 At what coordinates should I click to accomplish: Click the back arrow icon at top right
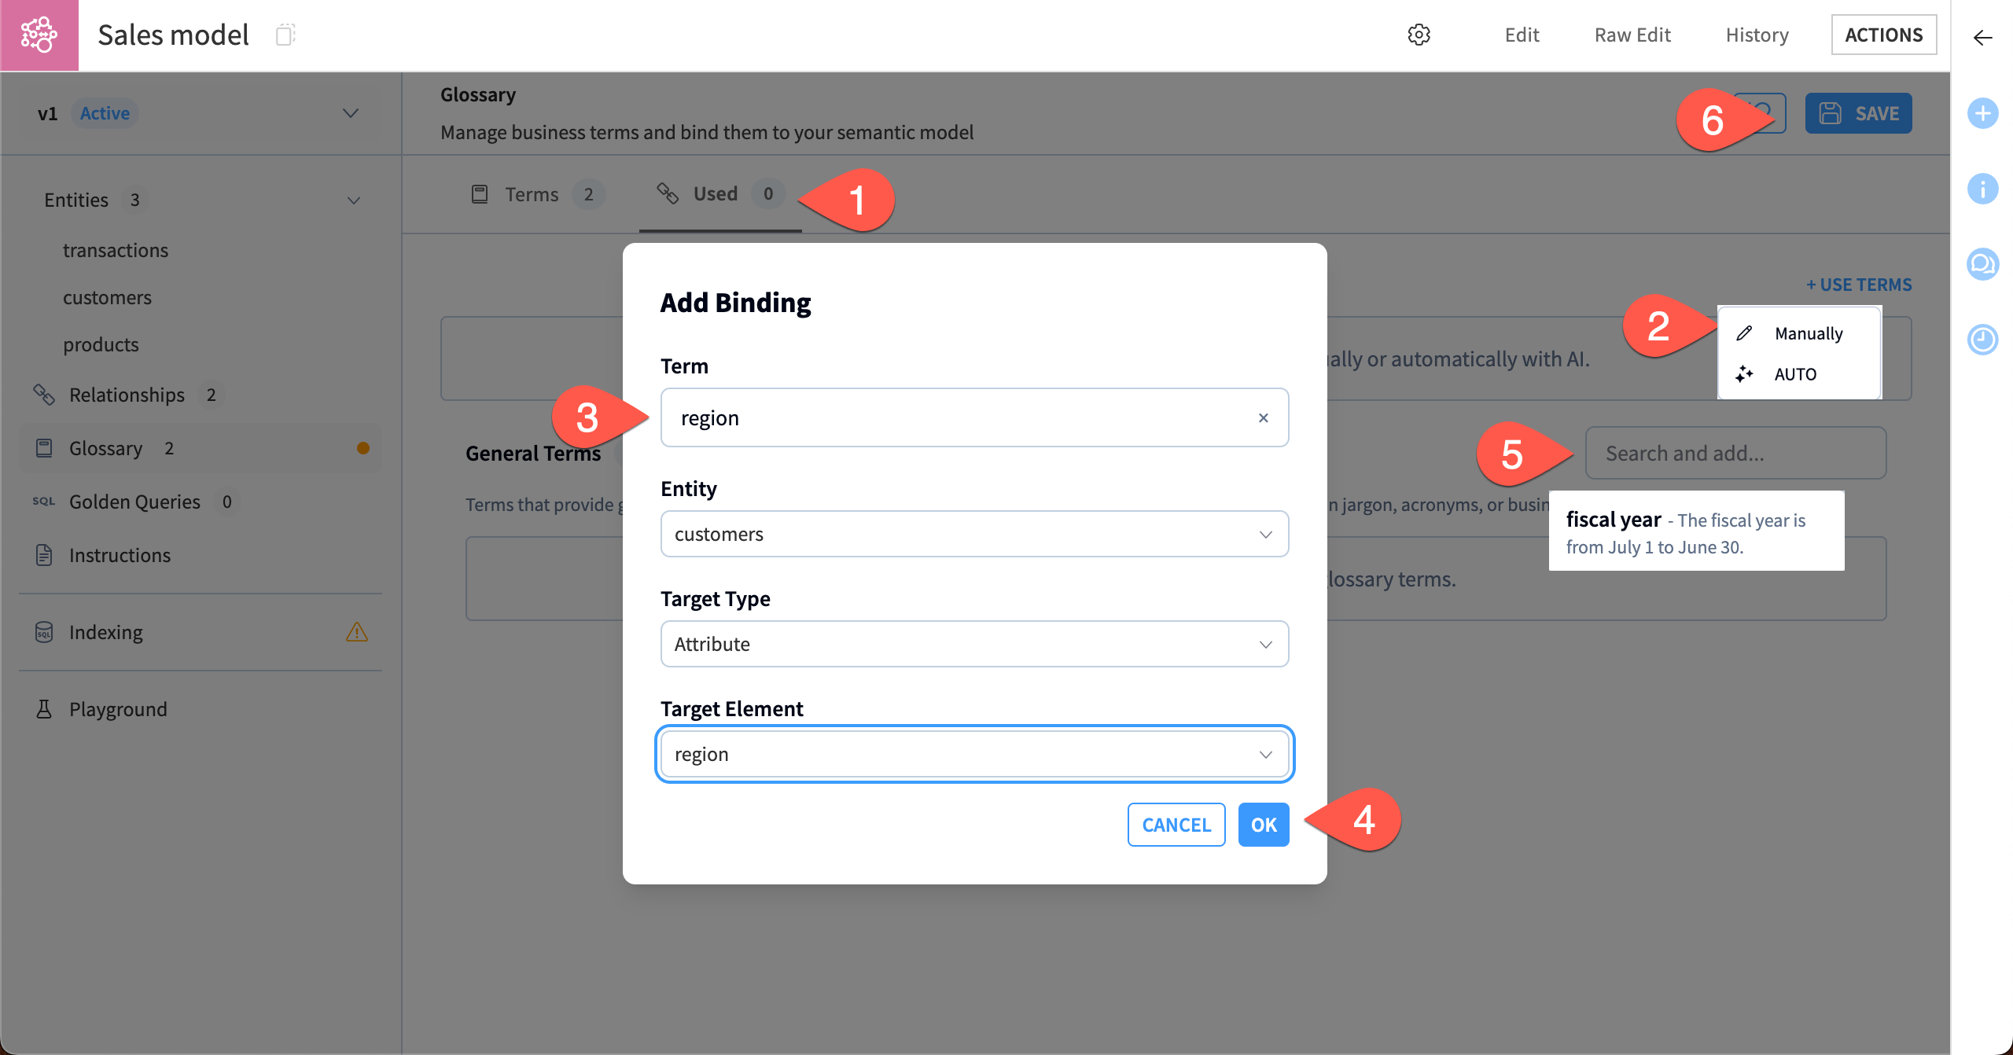pos(1982,38)
